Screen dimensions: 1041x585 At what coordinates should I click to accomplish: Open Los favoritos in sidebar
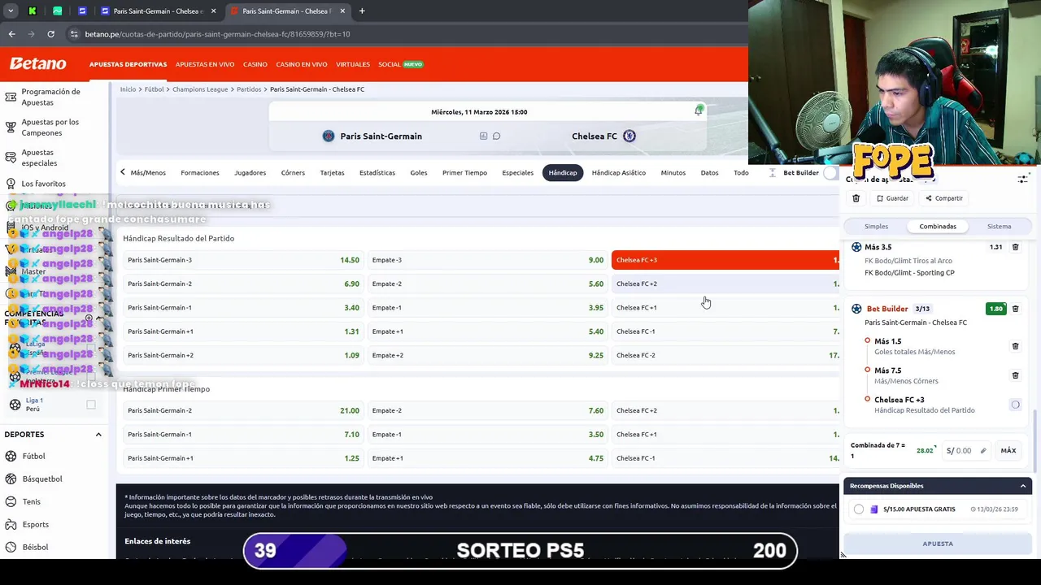coord(43,184)
